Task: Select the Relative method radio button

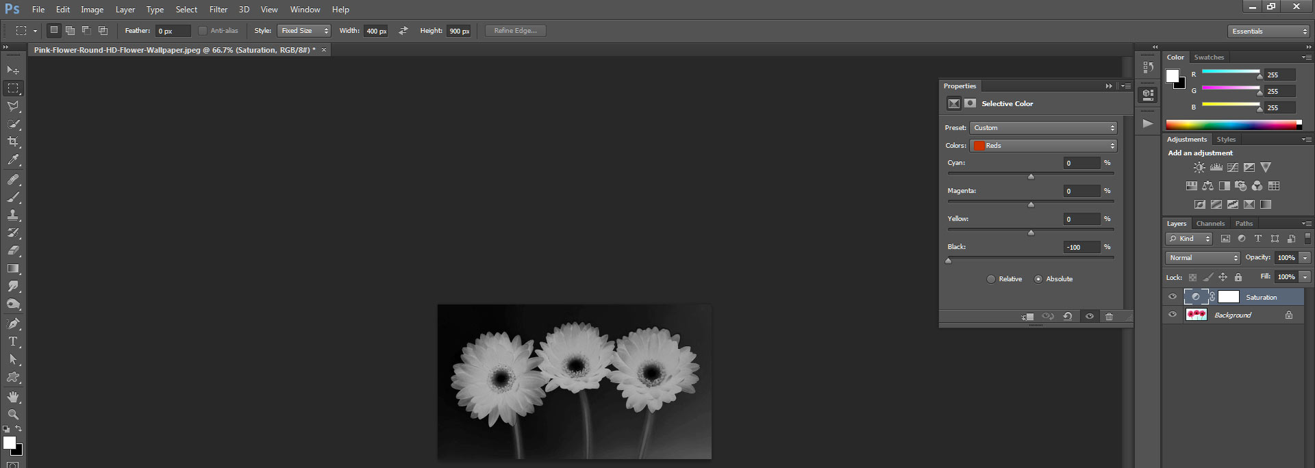Action: [x=991, y=279]
